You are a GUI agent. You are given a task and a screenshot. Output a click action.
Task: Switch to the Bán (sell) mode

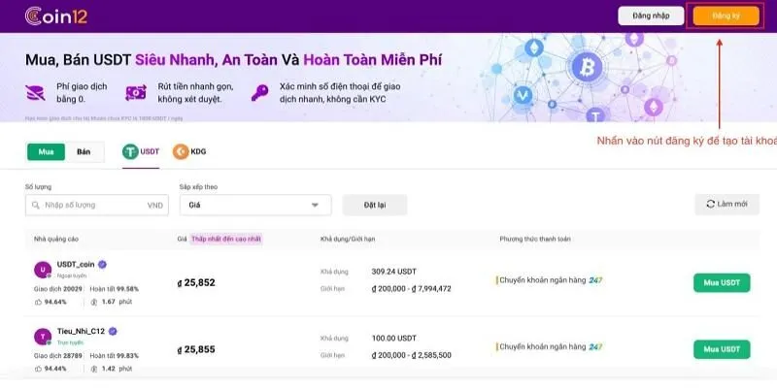[x=84, y=151]
